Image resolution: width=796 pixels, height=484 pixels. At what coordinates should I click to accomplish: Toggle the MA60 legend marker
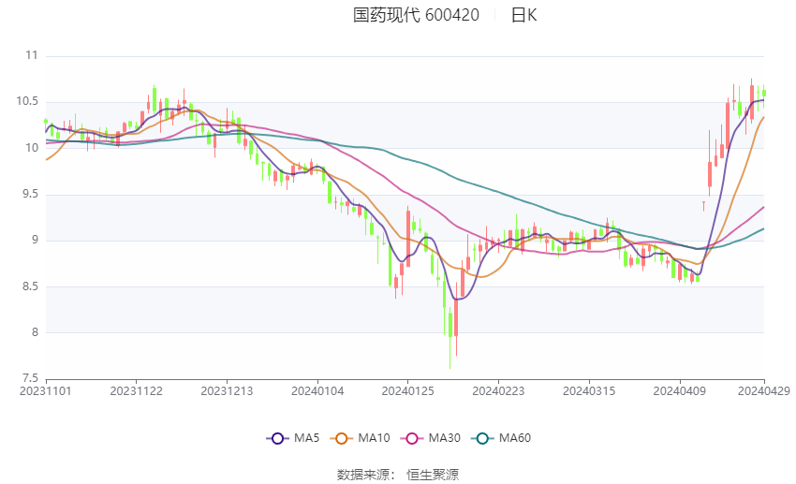[483, 438]
